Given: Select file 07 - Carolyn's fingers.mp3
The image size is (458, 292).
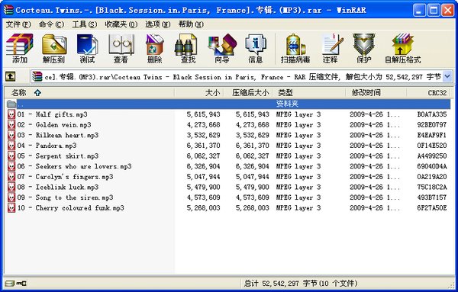Looking at the screenshot, I should tap(65, 177).
